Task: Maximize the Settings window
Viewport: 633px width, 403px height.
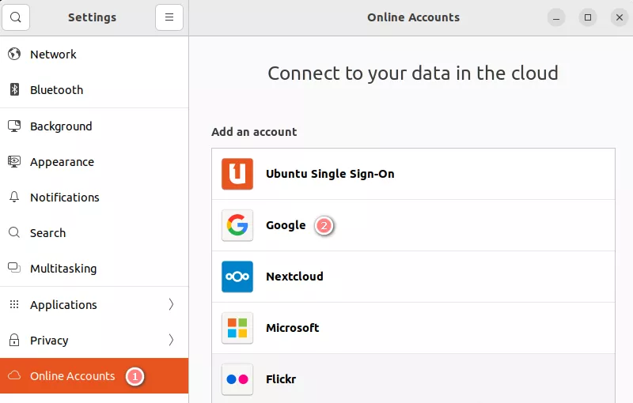Action: click(x=588, y=17)
